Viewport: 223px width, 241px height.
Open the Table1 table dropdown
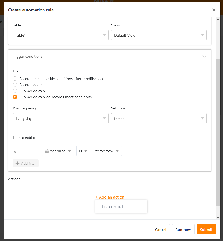pos(60,35)
